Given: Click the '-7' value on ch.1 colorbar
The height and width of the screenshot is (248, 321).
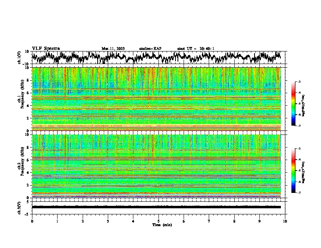Looking at the screenshot, I should (x=299, y=126).
